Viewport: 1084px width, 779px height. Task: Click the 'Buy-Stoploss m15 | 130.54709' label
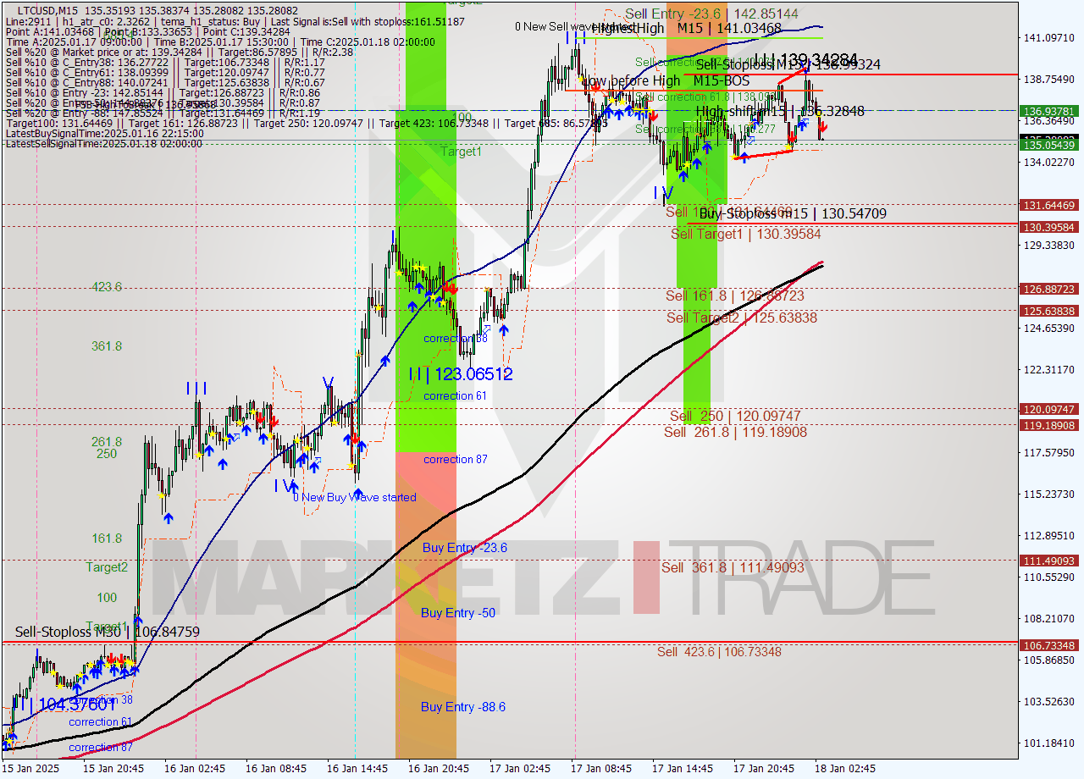point(793,213)
